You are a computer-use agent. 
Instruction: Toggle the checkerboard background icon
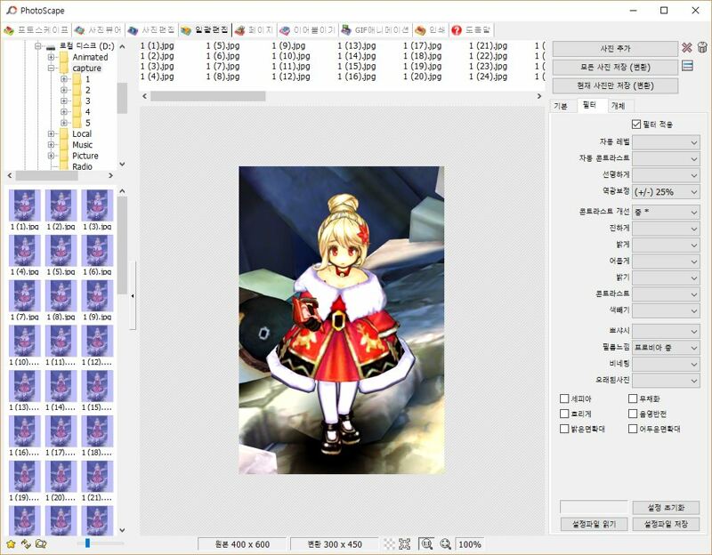[x=389, y=543]
